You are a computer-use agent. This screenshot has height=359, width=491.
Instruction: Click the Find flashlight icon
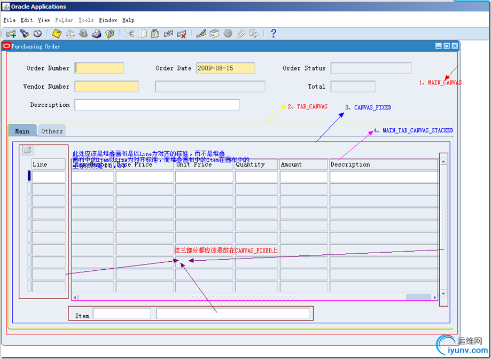click(x=25, y=34)
